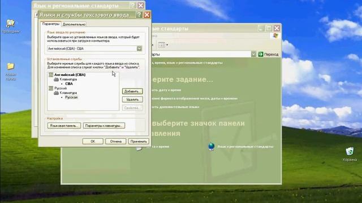This screenshot has height=203, width=362.
Task: Click the number, date and time format task link
Action: (x=195, y=98)
